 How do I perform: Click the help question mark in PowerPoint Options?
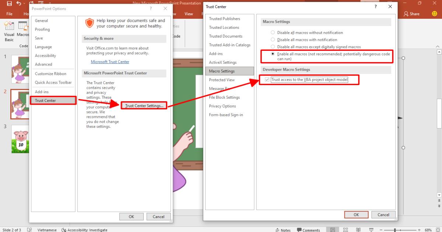pyautogui.click(x=151, y=8)
